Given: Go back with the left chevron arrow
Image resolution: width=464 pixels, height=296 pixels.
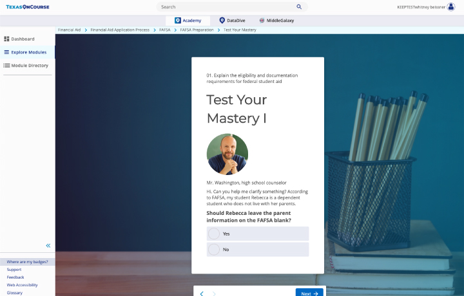Looking at the screenshot, I should 202,293.
